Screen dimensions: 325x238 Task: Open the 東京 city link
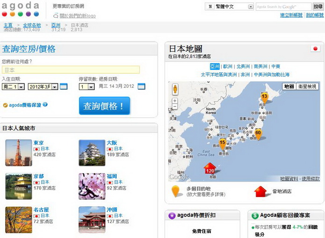coord(38,143)
